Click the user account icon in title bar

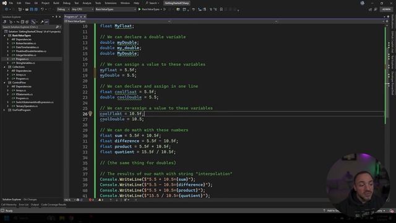(363, 3)
